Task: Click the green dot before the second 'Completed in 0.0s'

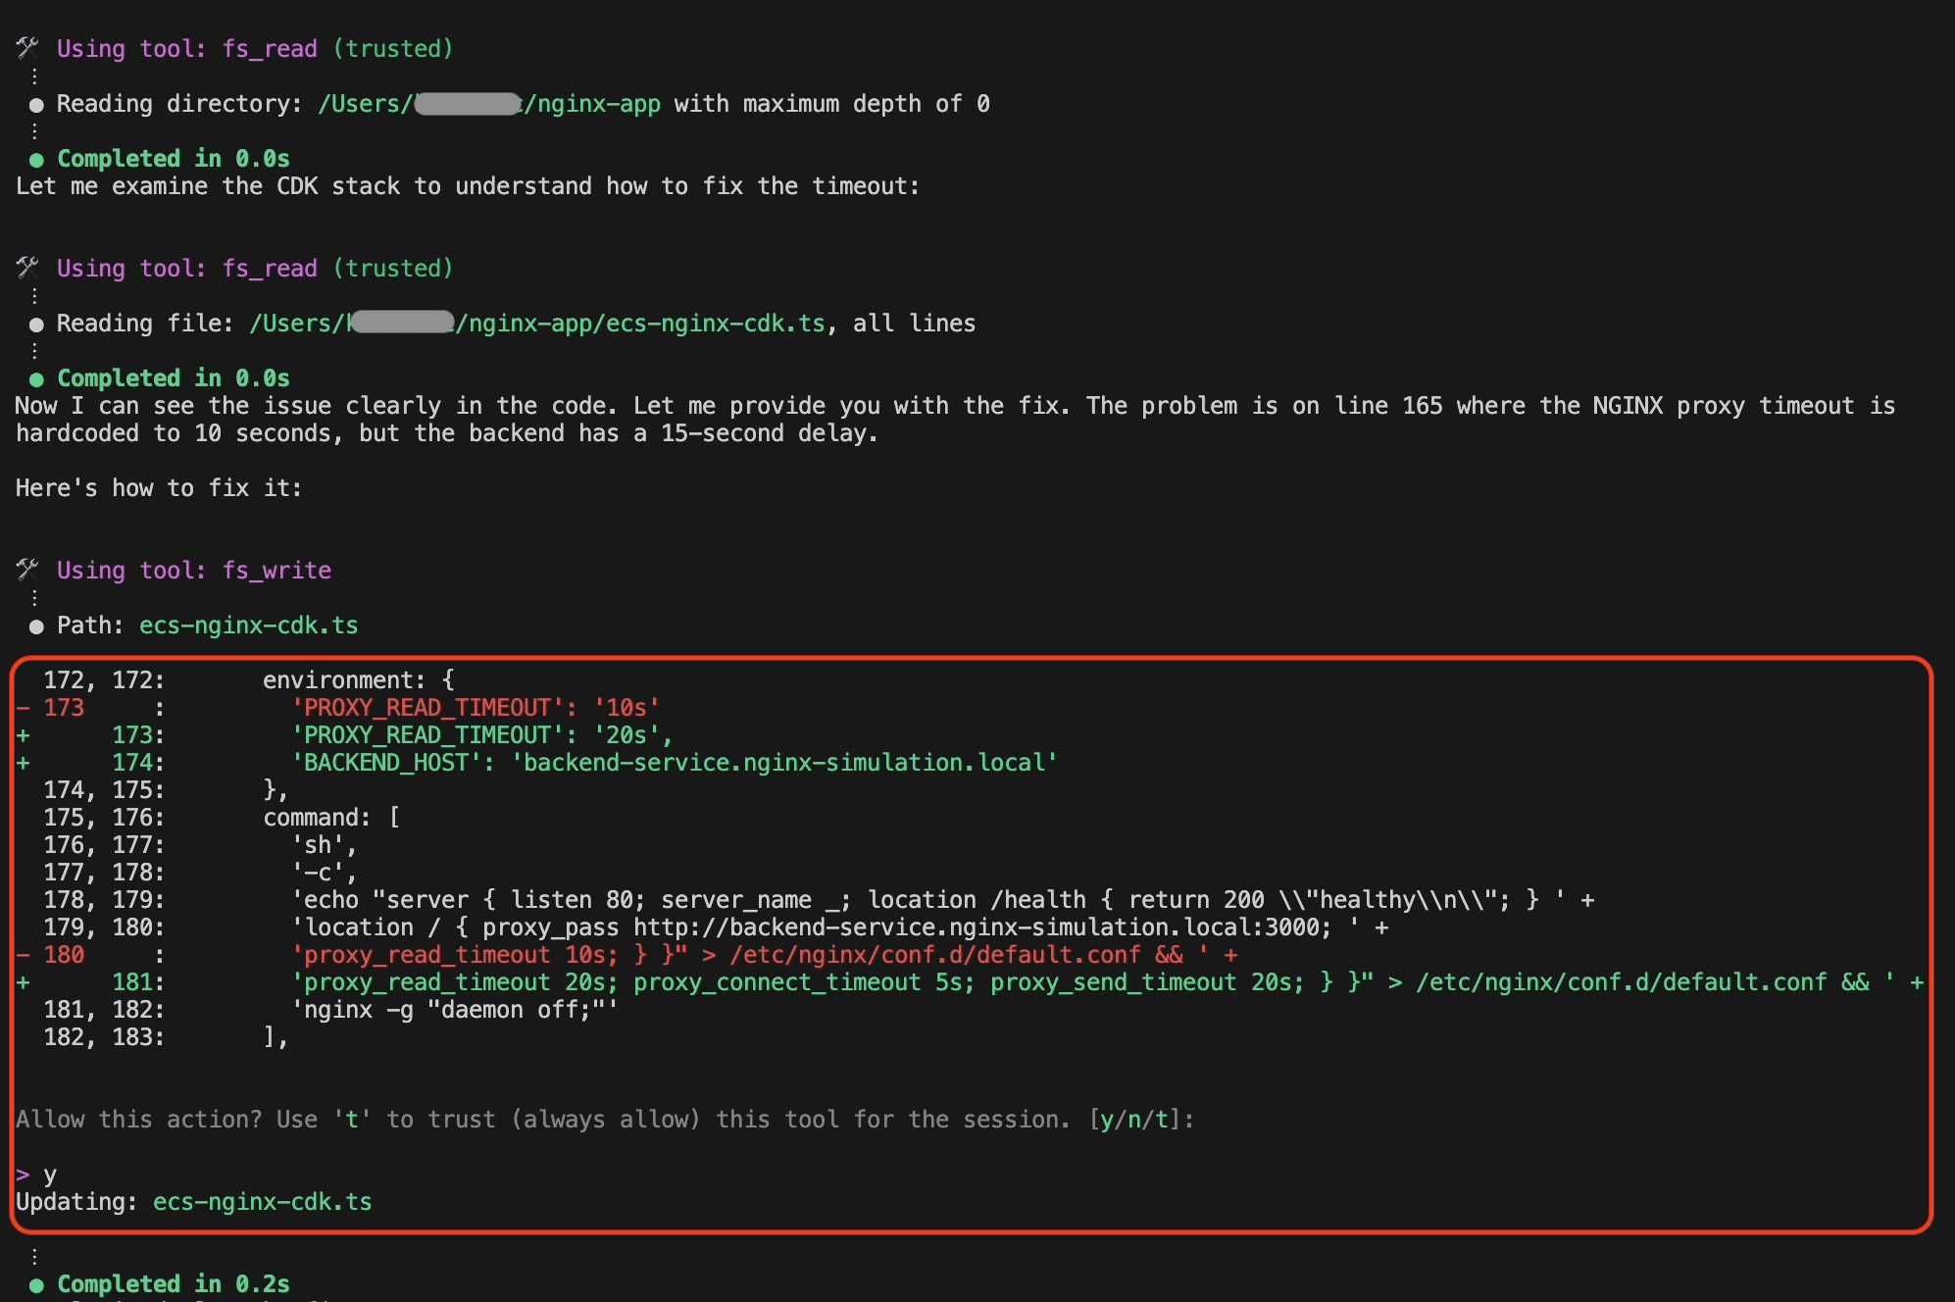Action: pyautogui.click(x=35, y=377)
